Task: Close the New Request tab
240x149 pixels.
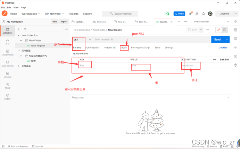Action: tap(172, 22)
